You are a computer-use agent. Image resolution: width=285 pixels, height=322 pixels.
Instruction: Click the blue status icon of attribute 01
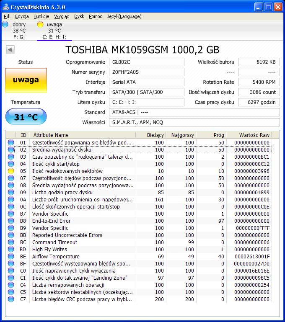point(10,142)
